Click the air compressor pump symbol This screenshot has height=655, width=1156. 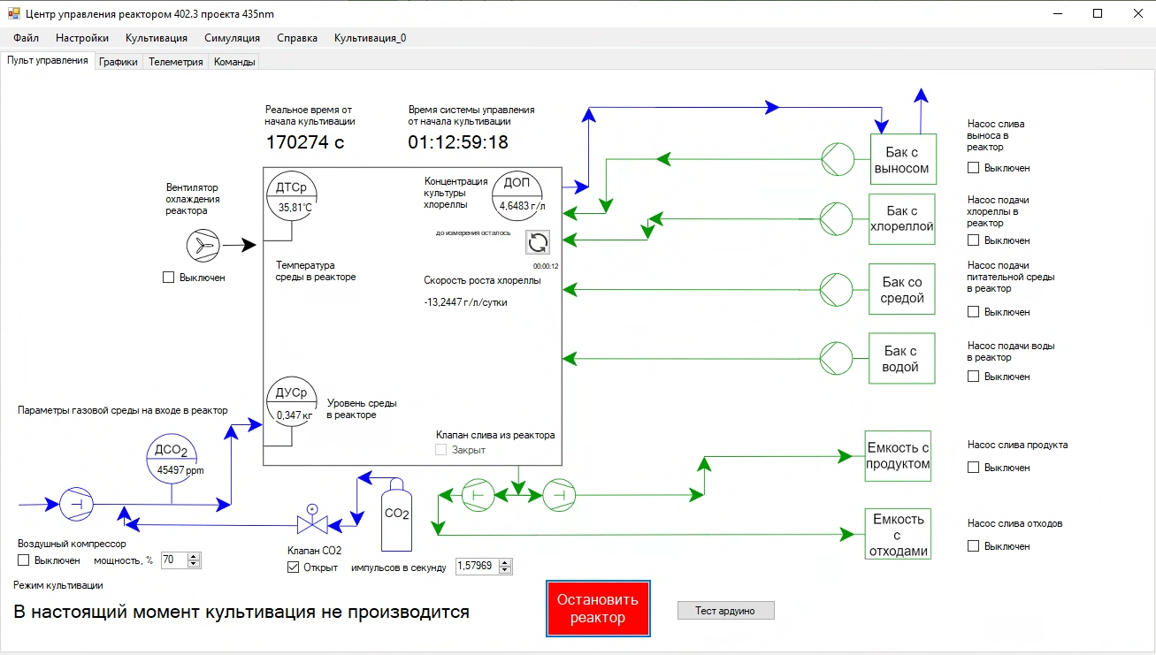pyautogui.click(x=76, y=504)
